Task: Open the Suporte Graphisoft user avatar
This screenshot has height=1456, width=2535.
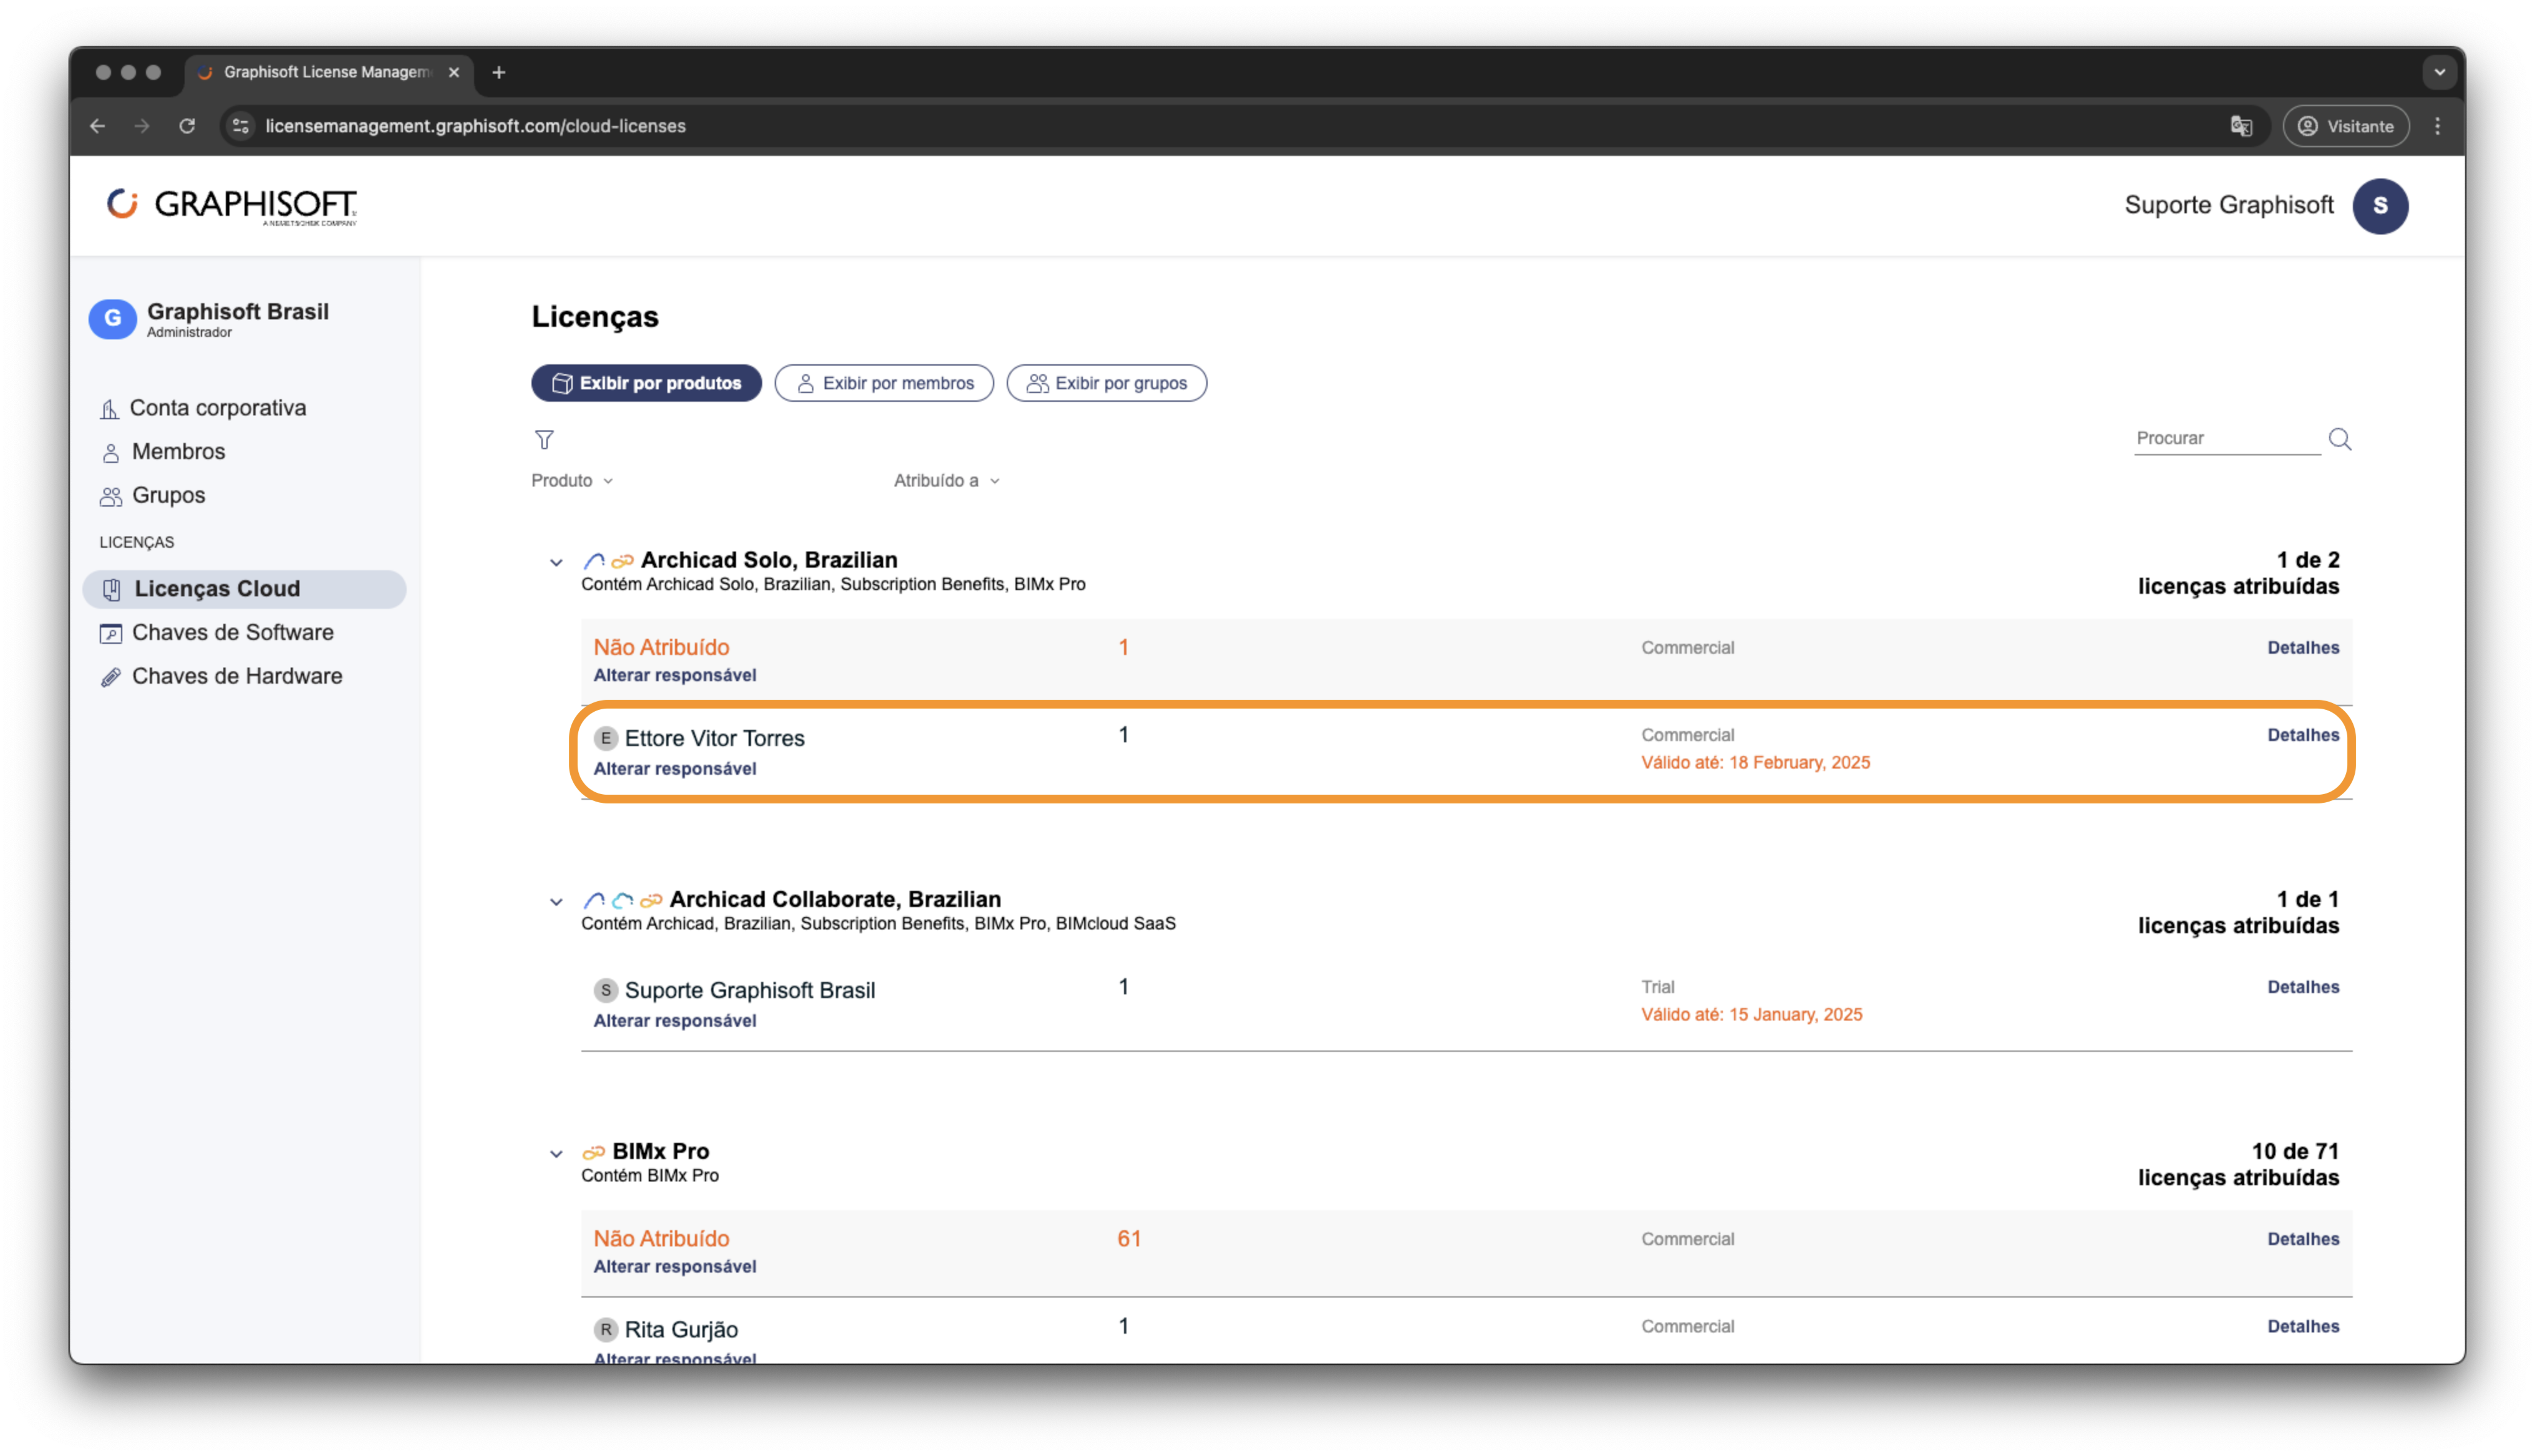Action: click(x=2379, y=206)
